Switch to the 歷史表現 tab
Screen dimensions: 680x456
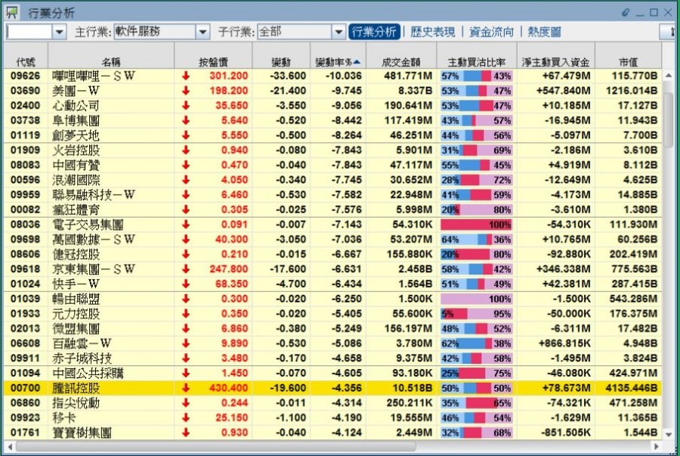point(432,32)
